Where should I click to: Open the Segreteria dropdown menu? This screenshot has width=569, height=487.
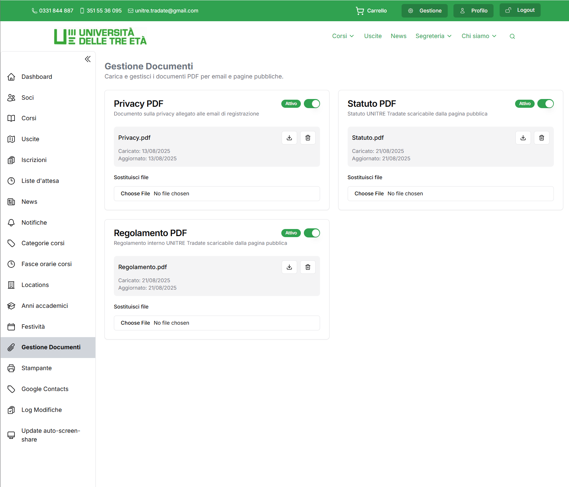pos(434,36)
